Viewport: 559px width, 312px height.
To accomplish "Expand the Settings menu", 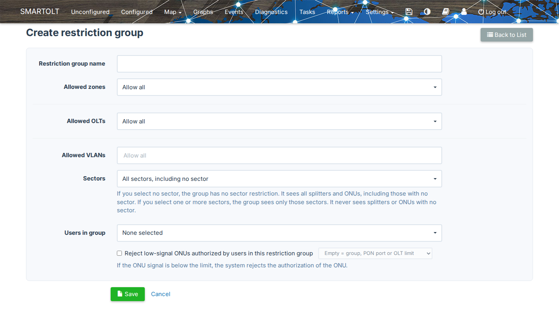I will (x=380, y=12).
